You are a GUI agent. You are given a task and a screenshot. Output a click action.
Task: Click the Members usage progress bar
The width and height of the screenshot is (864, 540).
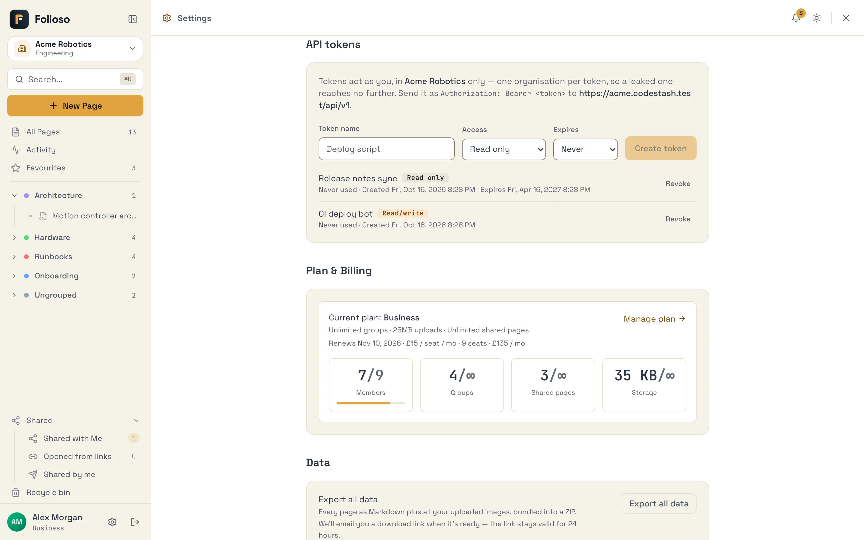click(370, 403)
